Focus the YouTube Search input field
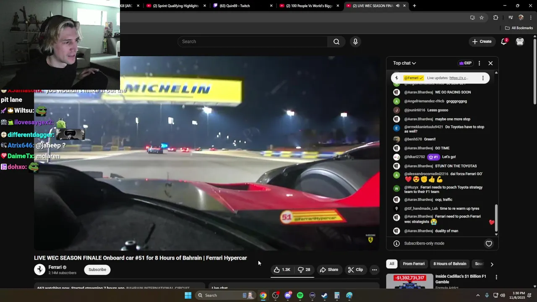This screenshot has width=537, height=302. (x=253, y=42)
